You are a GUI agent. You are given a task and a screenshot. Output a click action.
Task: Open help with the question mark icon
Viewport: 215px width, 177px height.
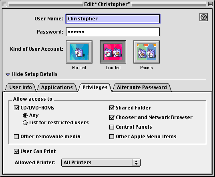204,17
